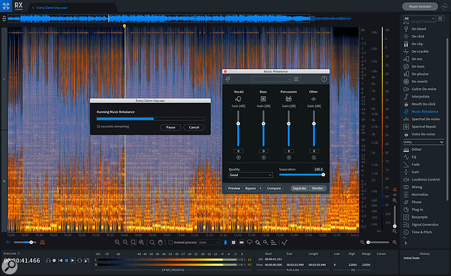Solo the Bass channel
The image size is (451, 276).
click(x=263, y=157)
